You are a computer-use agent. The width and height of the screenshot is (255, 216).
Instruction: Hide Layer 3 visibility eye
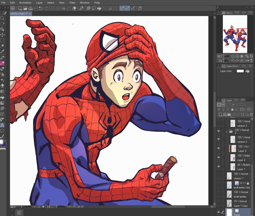(219, 148)
